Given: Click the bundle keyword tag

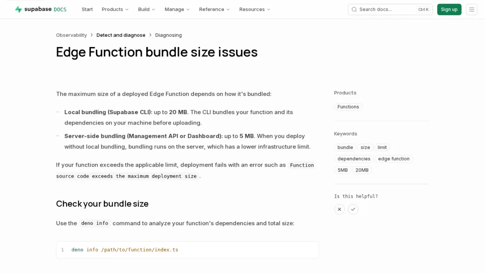Looking at the screenshot, I should click(345, 148).
